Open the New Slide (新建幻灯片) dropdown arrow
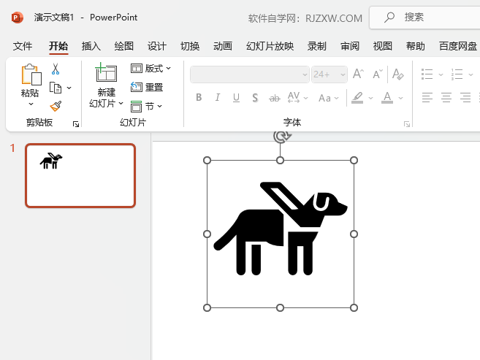The width and height of the screenshot is (480, 360). click(121, 104)
